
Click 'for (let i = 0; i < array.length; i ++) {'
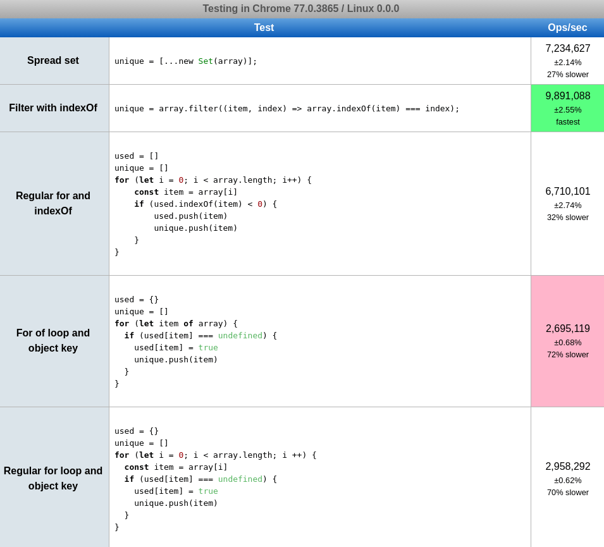point(215,455)
